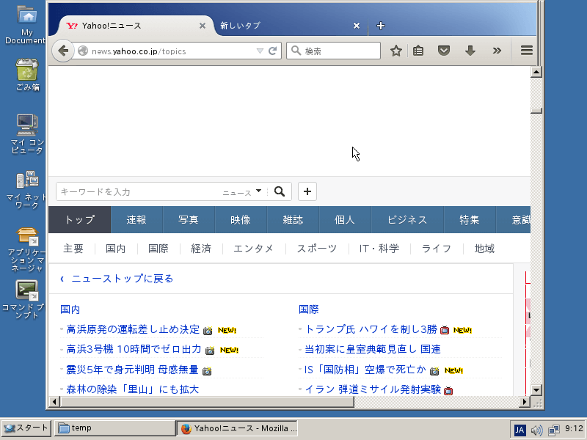
Task: Open headline 高浜3号機 10時間でゼロ出力
Action: (x=134, y=349)
